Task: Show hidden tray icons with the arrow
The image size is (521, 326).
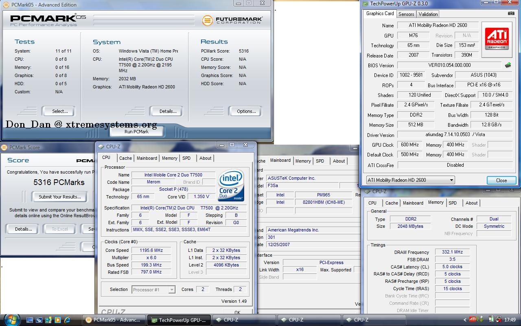Action: coord(465,320)
